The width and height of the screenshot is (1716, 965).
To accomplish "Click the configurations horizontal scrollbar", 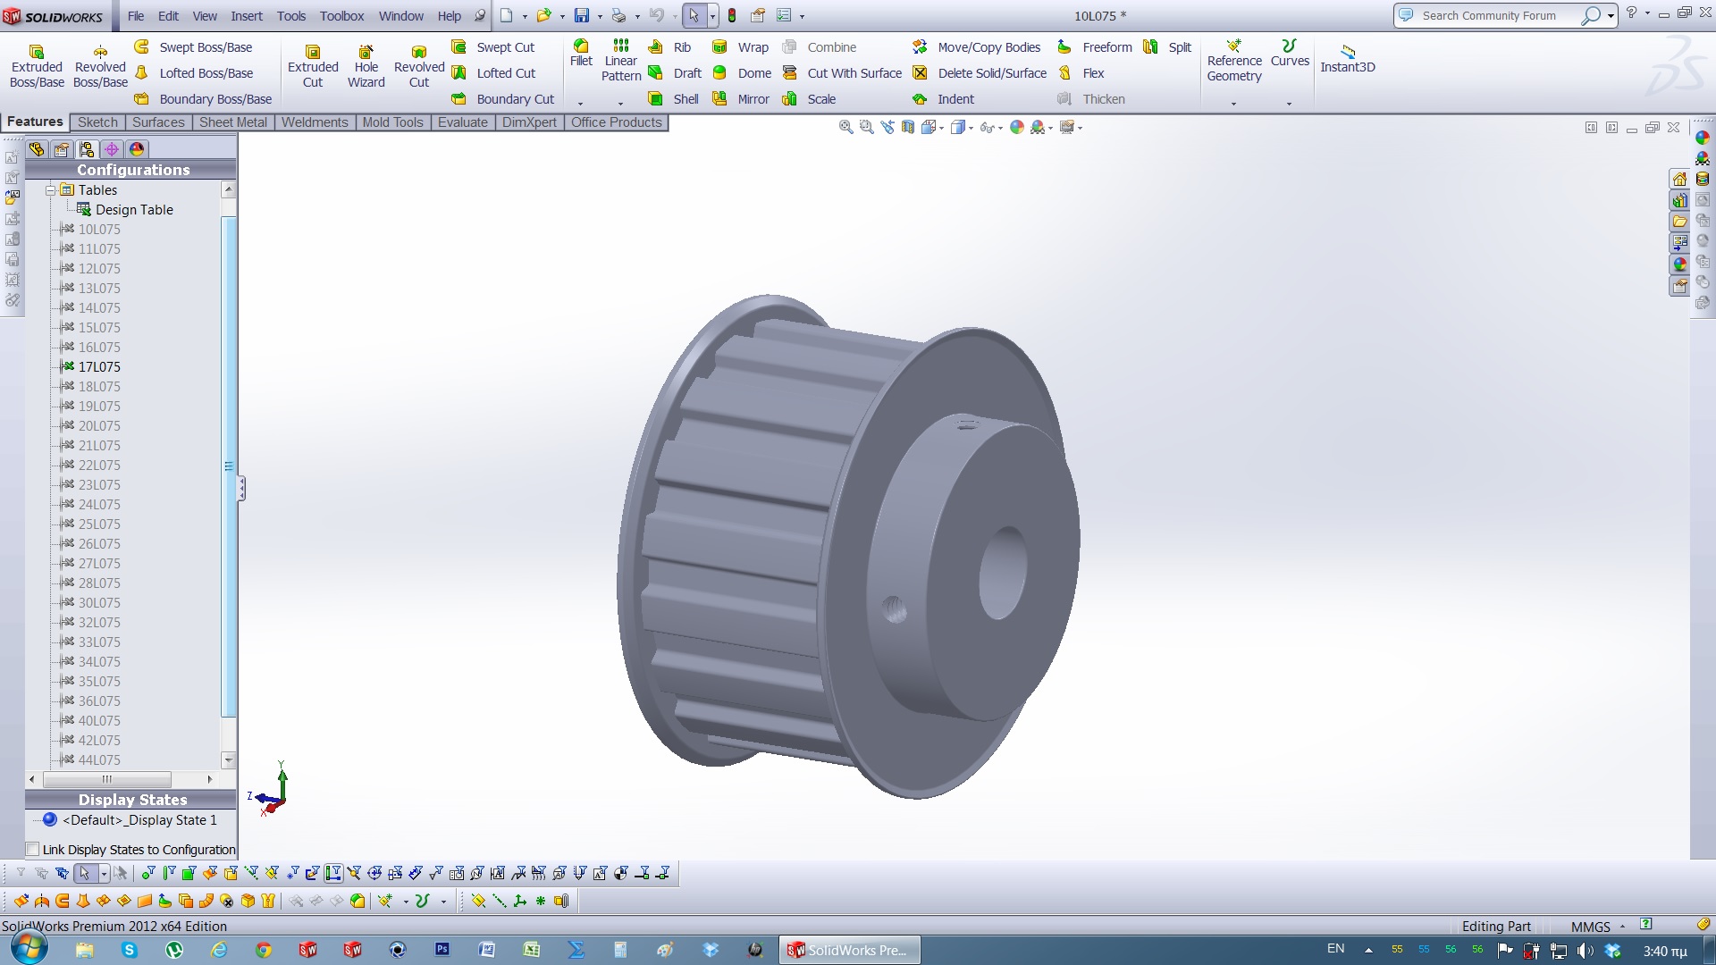I will point(106,779).
